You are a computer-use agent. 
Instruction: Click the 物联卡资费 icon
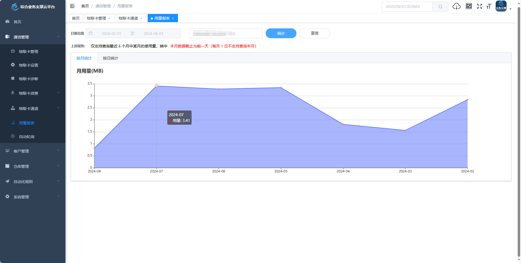pyautogui.click(x=13, y=93)
